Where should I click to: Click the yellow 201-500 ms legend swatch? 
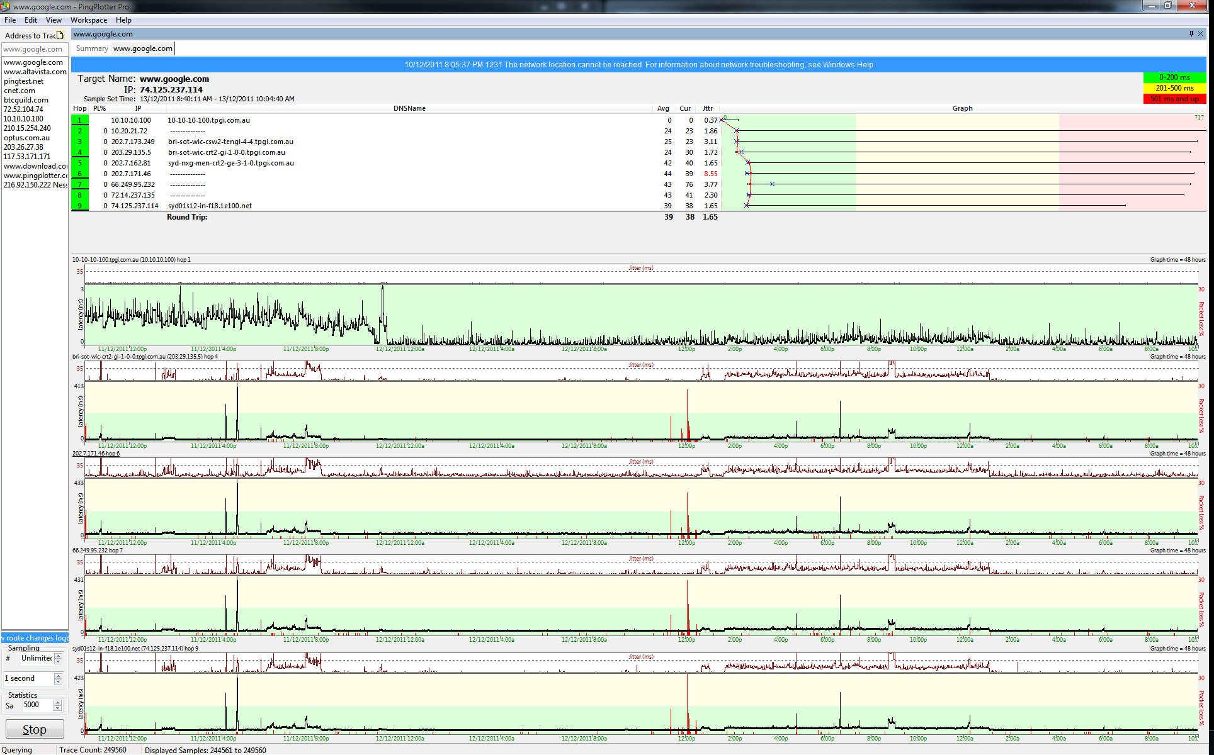point(1174,88)
